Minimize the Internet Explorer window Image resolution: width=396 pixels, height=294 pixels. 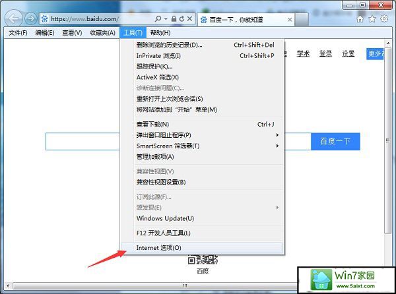(x=350, y=5)
